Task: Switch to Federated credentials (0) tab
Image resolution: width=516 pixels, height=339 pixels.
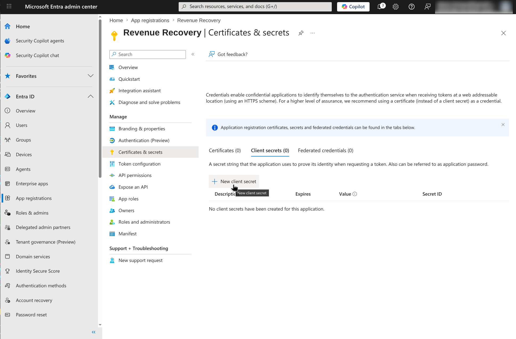Action: pos(326,151)
